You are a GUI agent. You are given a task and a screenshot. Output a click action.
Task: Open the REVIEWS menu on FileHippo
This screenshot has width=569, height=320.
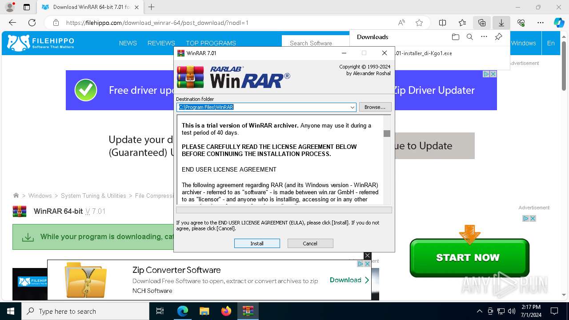[x=161, y=43]
